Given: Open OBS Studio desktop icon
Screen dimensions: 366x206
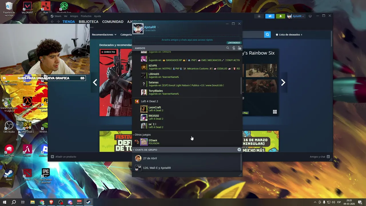Looking at the screenshot, I should [9, 127].
